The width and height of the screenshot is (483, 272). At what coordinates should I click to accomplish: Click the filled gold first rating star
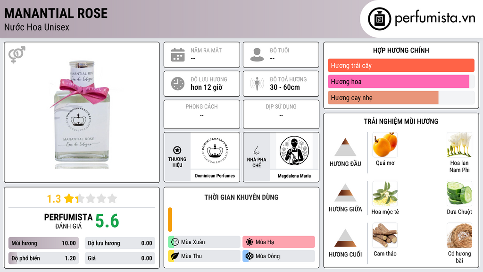69,198
